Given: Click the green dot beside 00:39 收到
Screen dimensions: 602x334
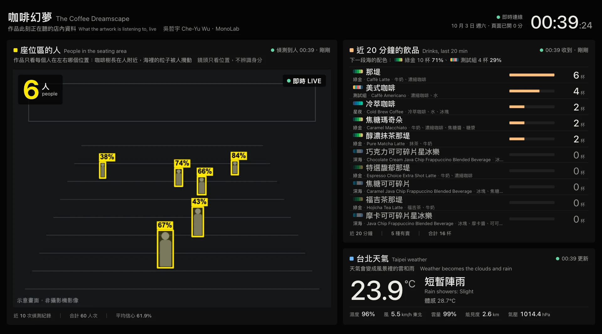Looking at the screenshot, I should (x=541, y=50).
